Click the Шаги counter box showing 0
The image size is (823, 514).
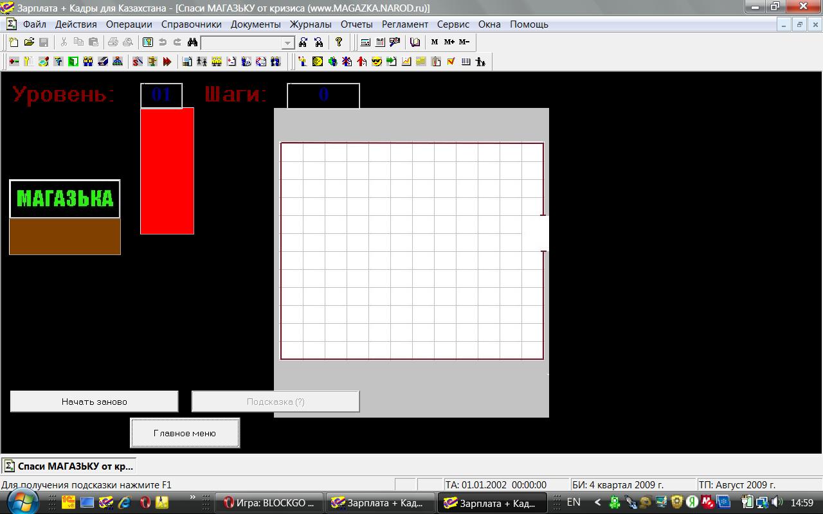(x=323, y=96)
